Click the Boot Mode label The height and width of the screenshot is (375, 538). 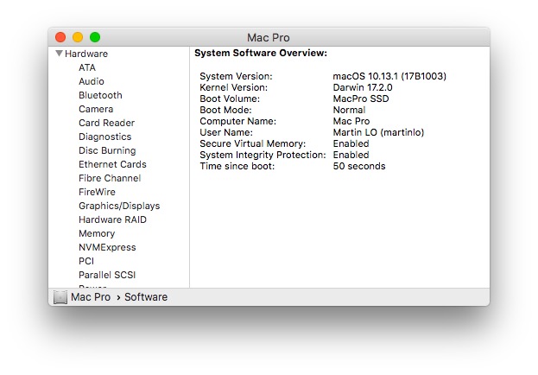click(x=225, y=110)
